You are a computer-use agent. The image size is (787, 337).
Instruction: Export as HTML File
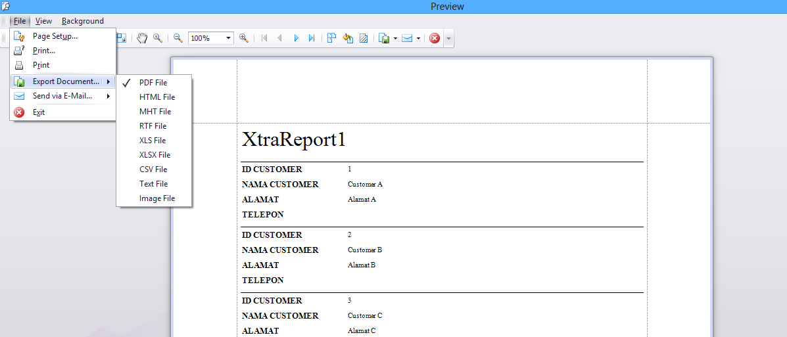coord(154,97)
